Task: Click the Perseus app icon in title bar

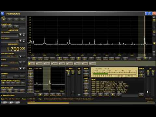Action: (x=3, y=14)
